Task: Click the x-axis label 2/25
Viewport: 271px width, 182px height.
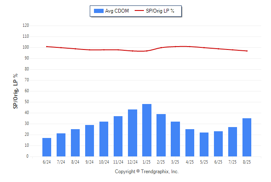Action: [161, 162]
